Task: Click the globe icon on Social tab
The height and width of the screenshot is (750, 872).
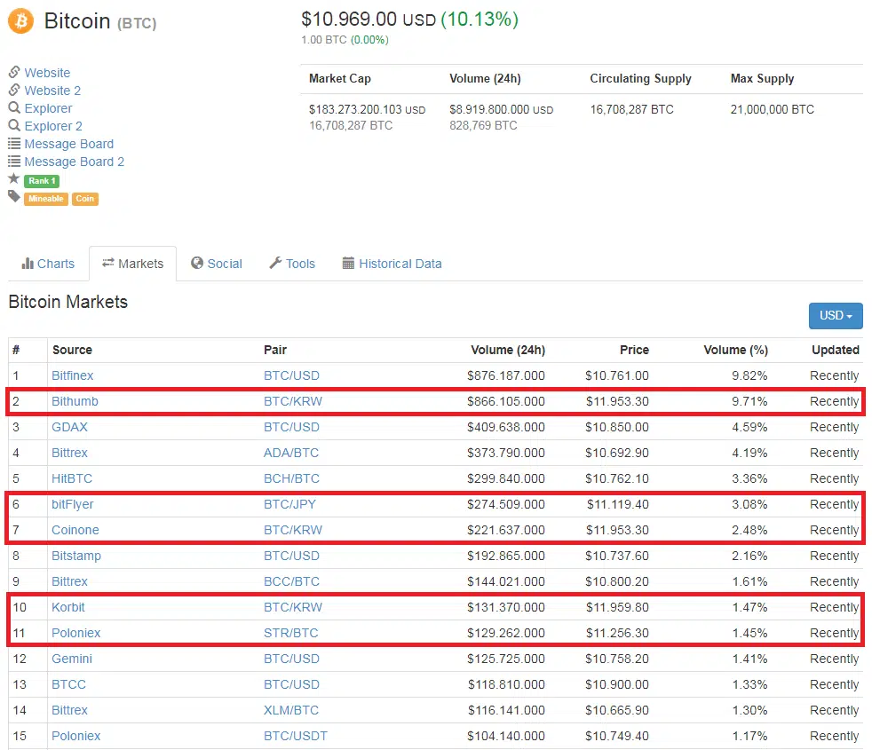Action: click(x=197, y=263)
